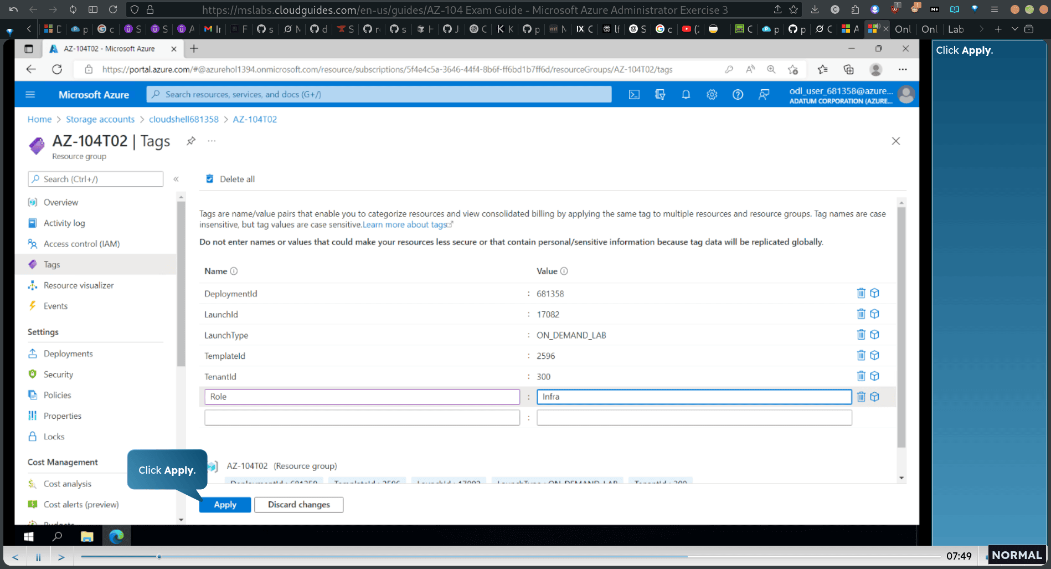Delete the TenantId tag

(x=861, y=376)
